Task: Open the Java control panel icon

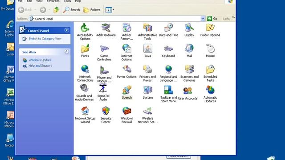Action: [147, 48]
